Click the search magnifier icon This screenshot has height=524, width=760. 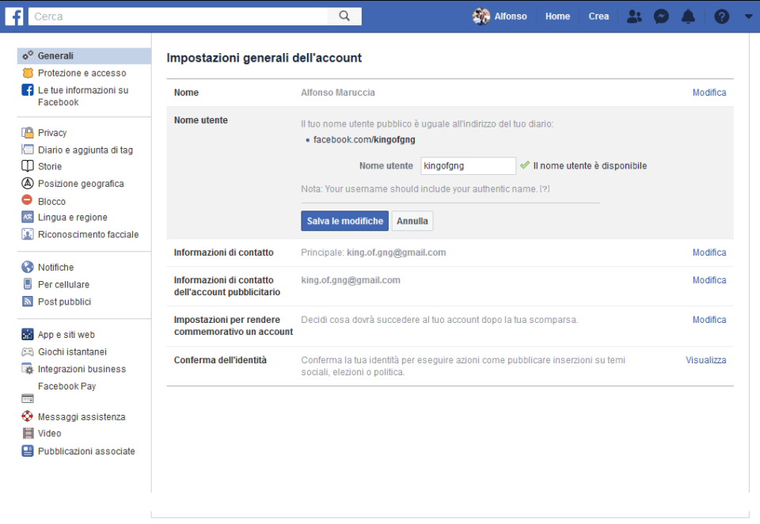click(346, 15)
